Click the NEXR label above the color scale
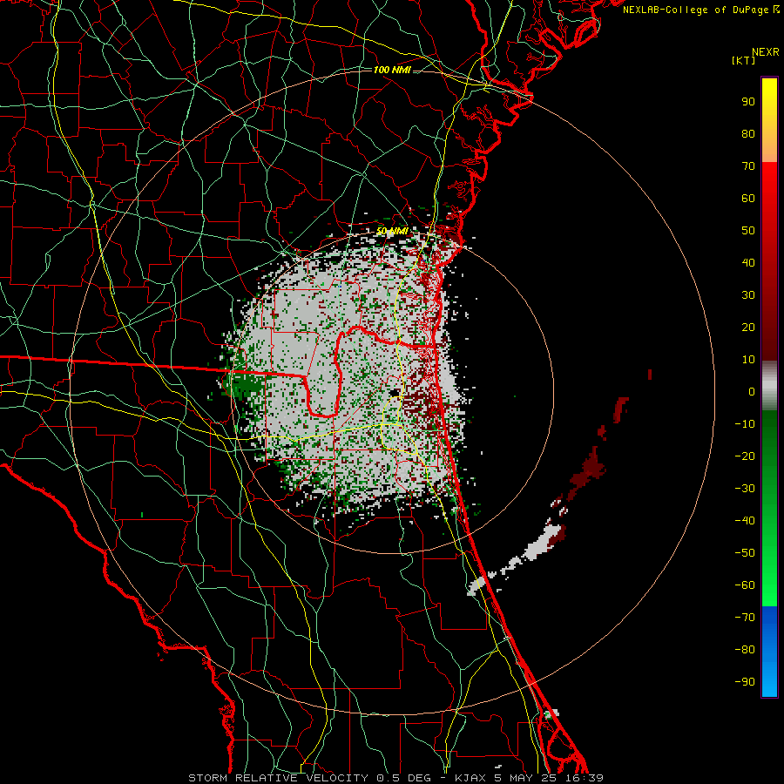Image resolution: width=784 pixels, height=784 pixels. coord(765,52)
